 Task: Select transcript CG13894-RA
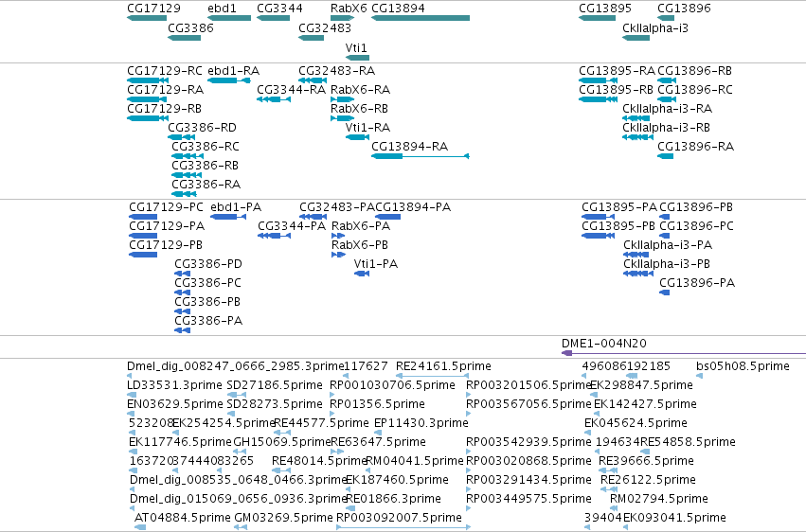(x=421, y=156)
